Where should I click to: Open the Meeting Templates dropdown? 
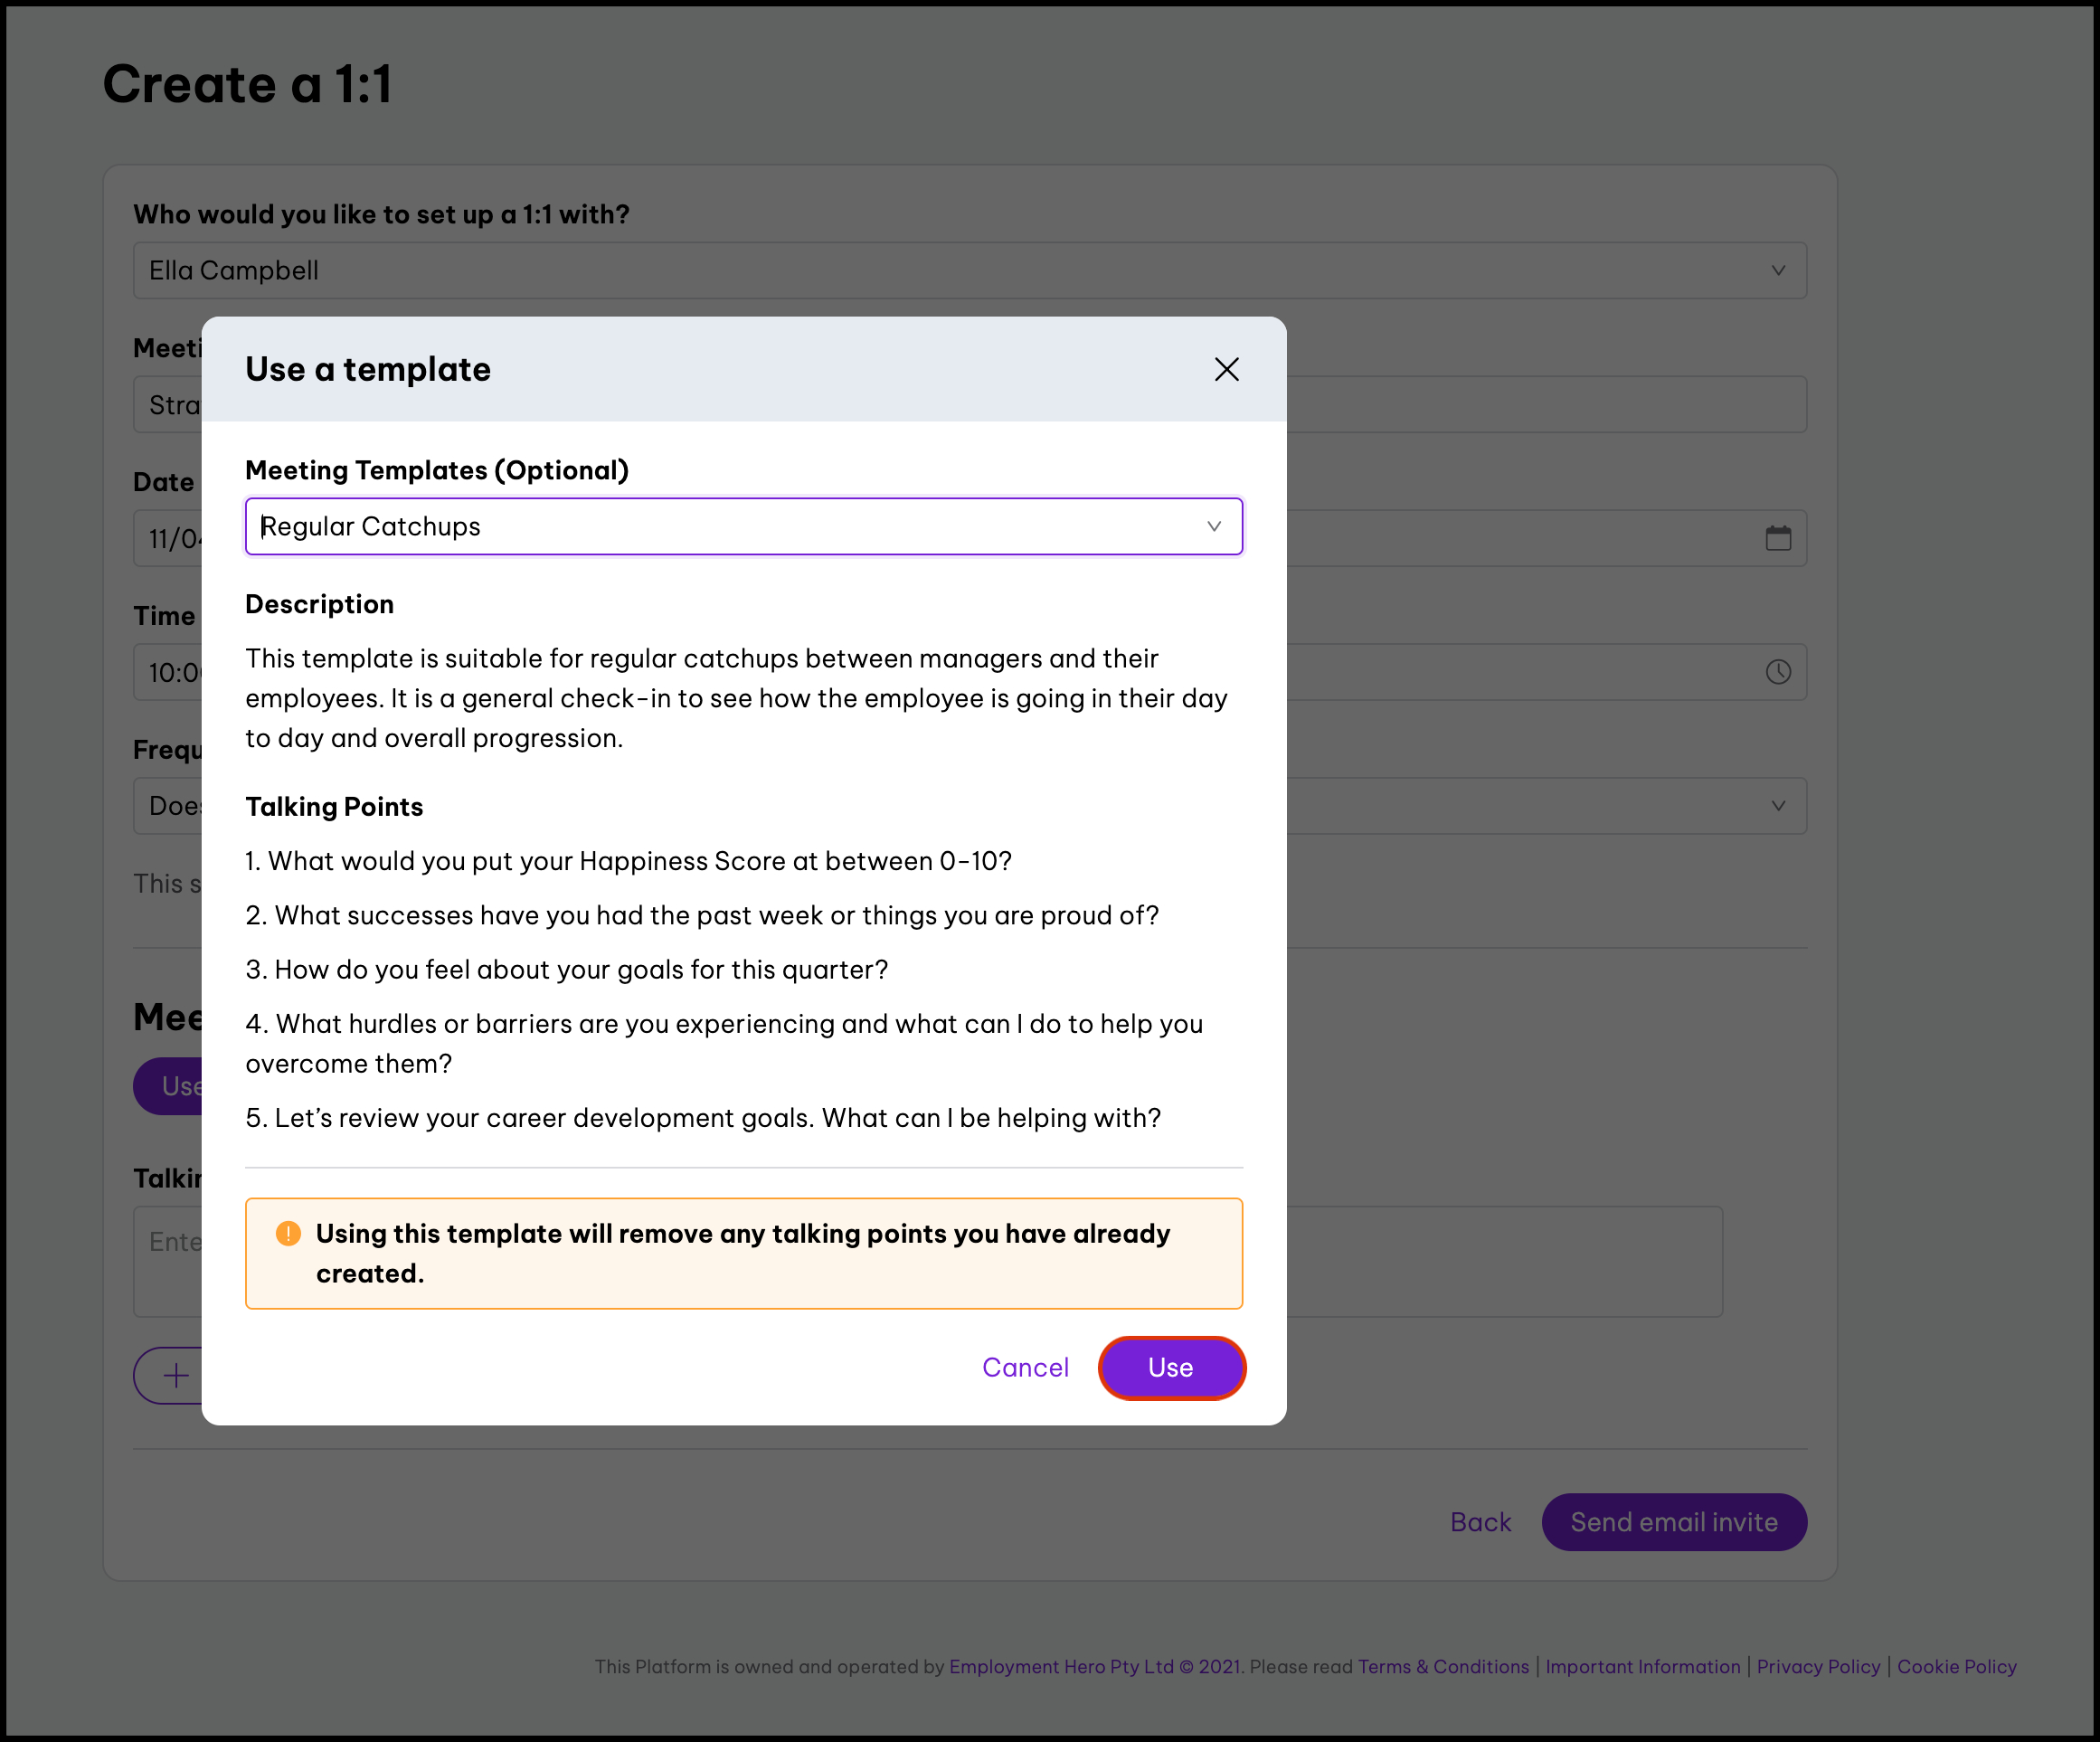[x=1213, y=526]
